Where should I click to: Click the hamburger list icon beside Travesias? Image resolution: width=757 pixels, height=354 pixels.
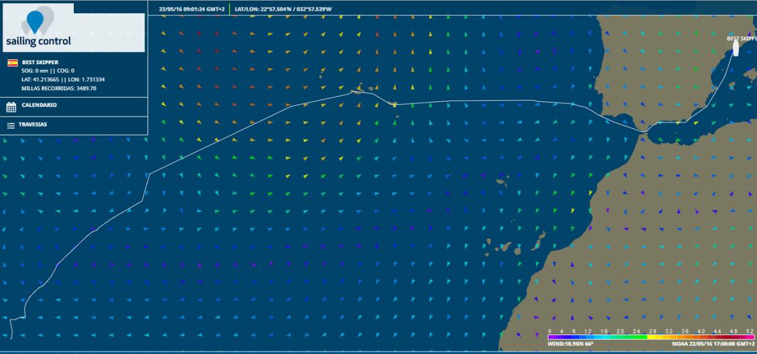coord(11,125)
